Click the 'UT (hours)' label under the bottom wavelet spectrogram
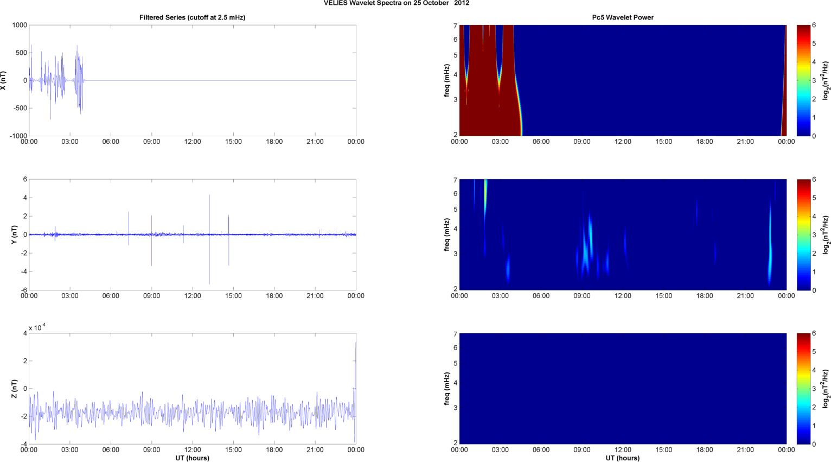Screen dimensions: 831x462 (x=623, y=458)
